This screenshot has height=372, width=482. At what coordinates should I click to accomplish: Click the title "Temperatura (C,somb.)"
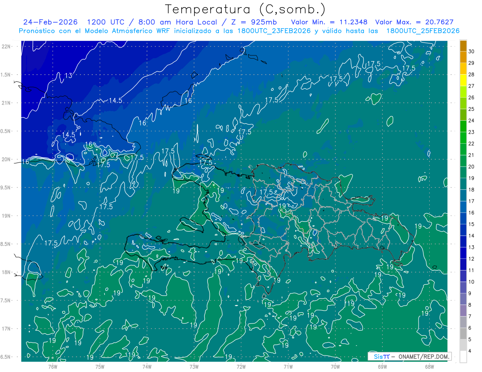(245, 9)
